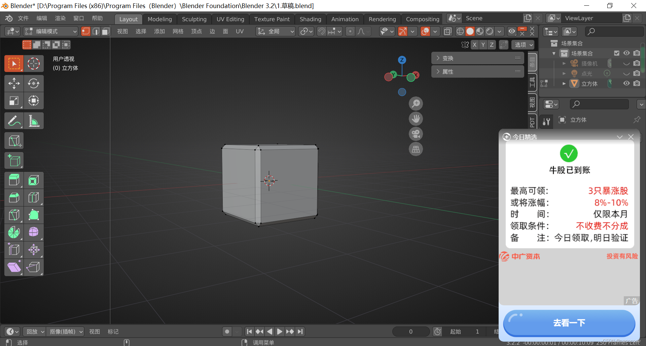The image size is (646, 346).
Task: Select solid viewport shading
Action: click(x=470, y=31)
